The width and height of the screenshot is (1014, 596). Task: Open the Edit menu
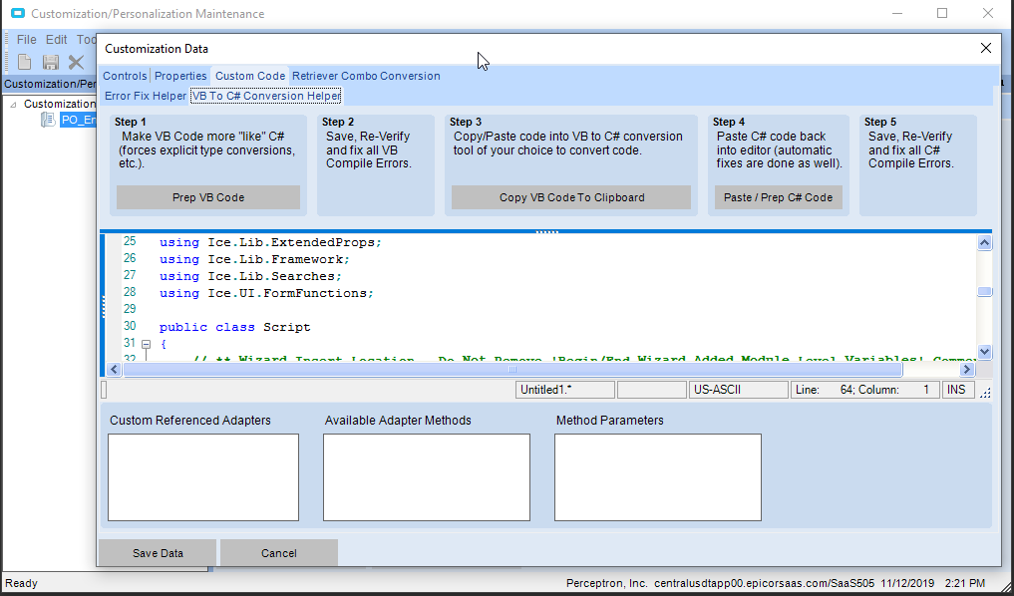point(56,40)
